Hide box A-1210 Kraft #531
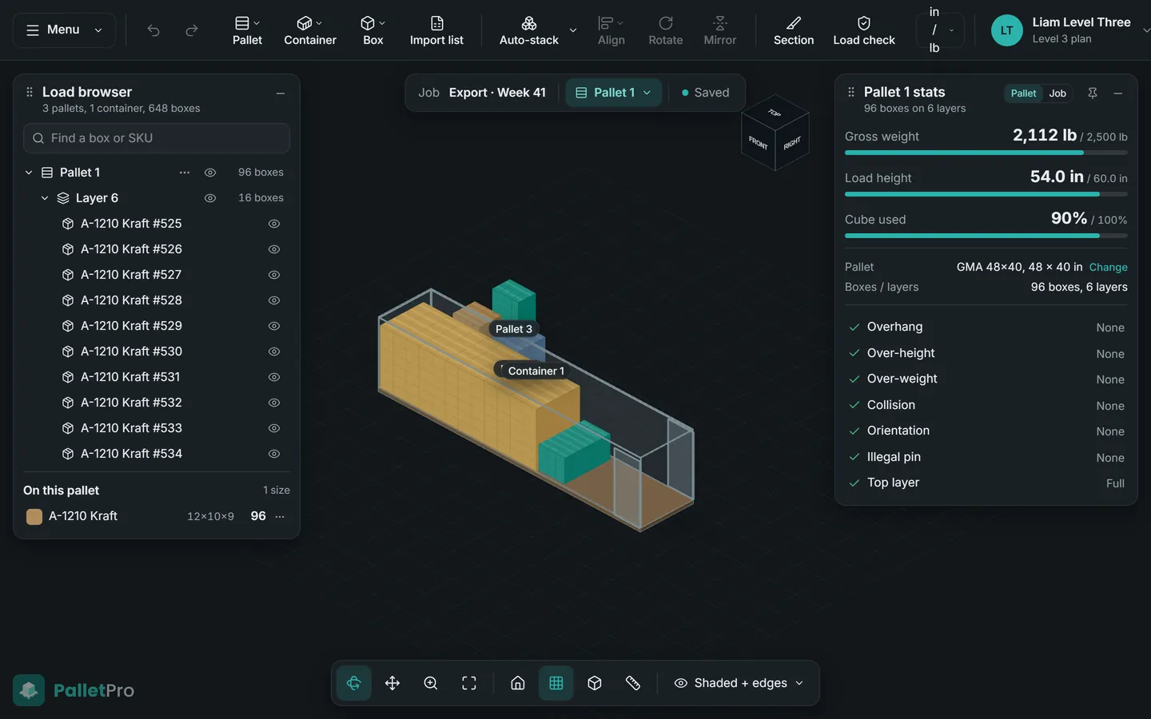Viewport: 1151px width, 719px height. [274, 377]
